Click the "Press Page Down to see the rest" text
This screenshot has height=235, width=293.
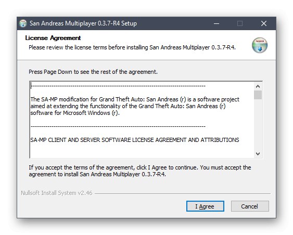click(x=93, y=72)
